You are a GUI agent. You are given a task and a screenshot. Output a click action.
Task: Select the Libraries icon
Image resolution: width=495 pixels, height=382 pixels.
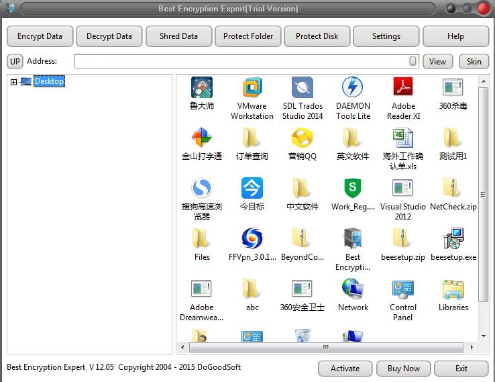pyautogui.click(x=453, y=289)
